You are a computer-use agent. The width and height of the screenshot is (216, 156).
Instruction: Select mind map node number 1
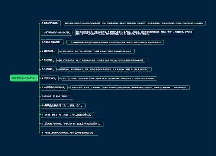click(x=51, y=23)
